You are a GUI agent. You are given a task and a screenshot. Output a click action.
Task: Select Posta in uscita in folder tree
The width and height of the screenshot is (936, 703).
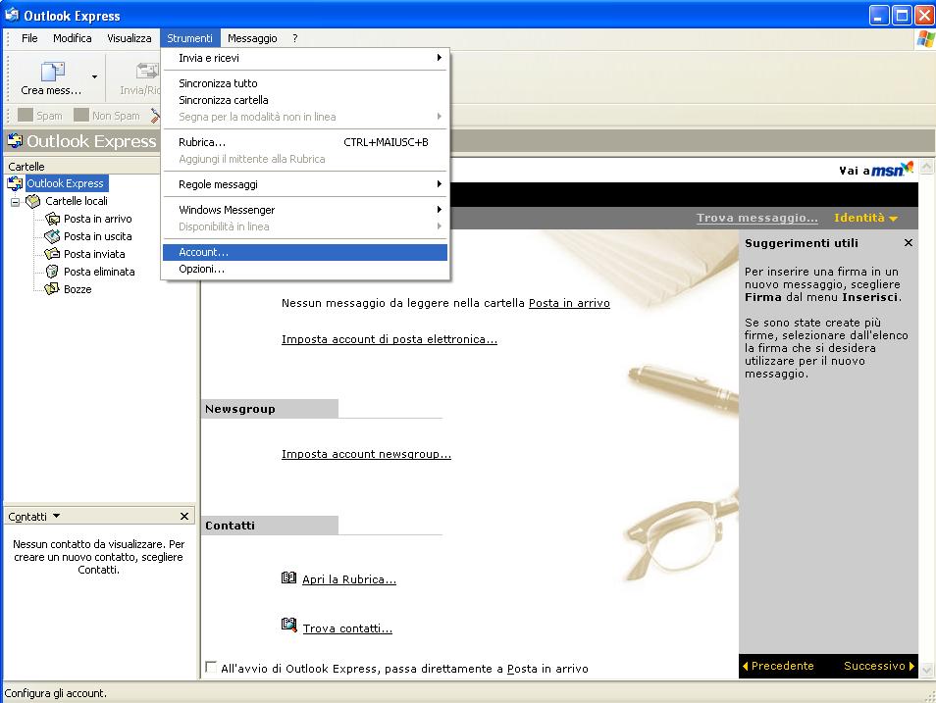[98, 236]
